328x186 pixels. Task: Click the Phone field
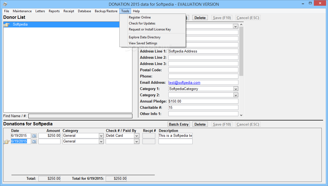tap(203, 76)
